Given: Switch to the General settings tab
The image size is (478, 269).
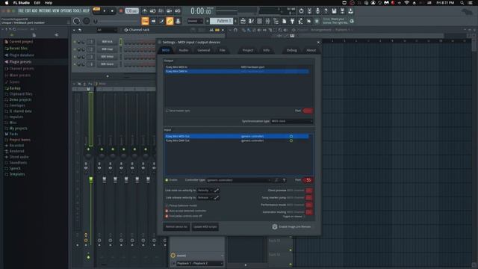Looking at the screenshot, I should click(204, 50).
